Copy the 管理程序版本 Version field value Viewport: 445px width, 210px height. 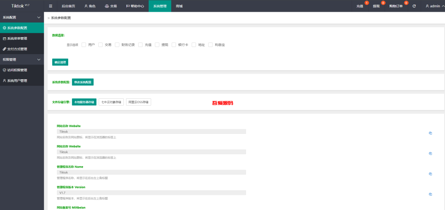coord(430,194)
